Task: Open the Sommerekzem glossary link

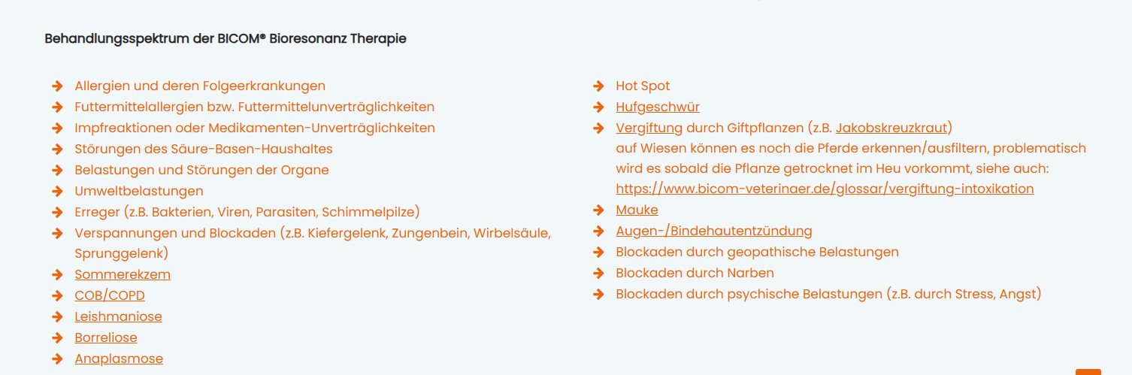Action: click(x=123, y=275)
